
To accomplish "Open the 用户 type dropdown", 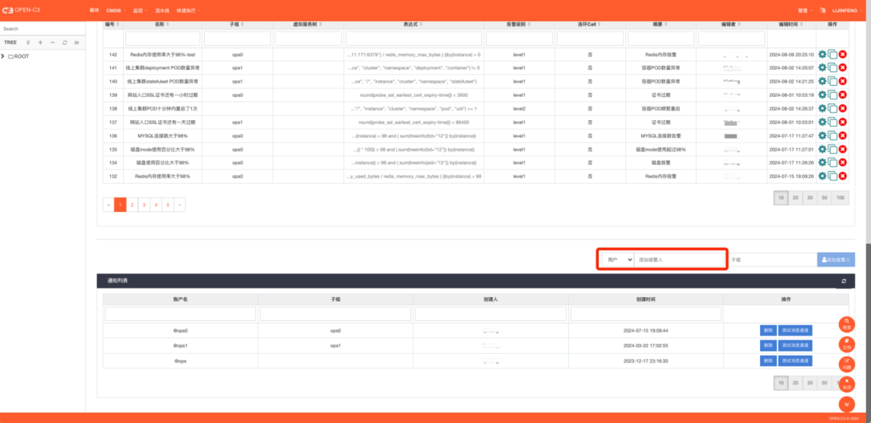I will [618, 260].
